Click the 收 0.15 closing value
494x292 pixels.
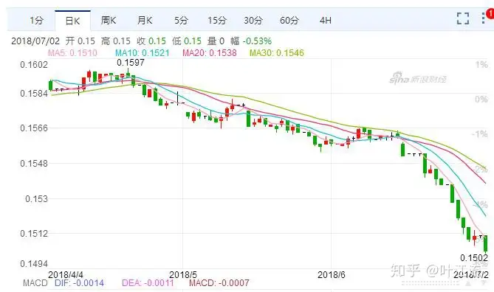[x=151, y=41]
